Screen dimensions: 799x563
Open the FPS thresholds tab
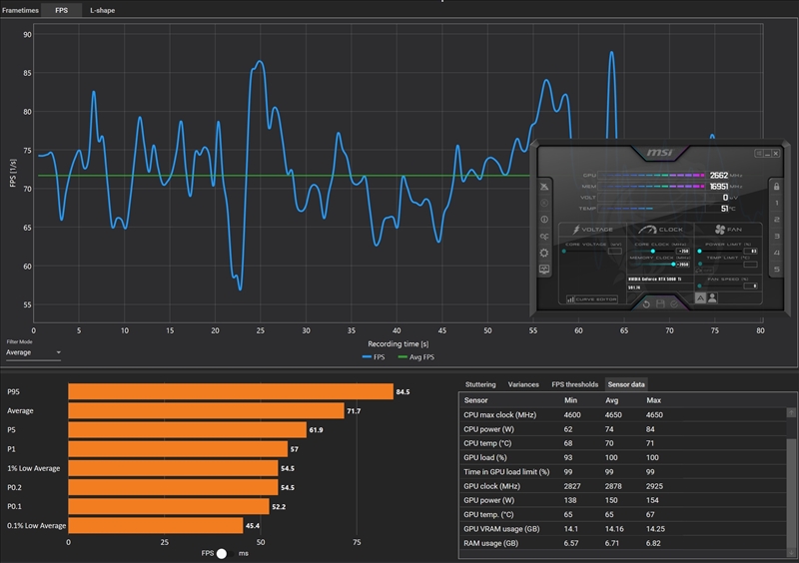[575, 384]
